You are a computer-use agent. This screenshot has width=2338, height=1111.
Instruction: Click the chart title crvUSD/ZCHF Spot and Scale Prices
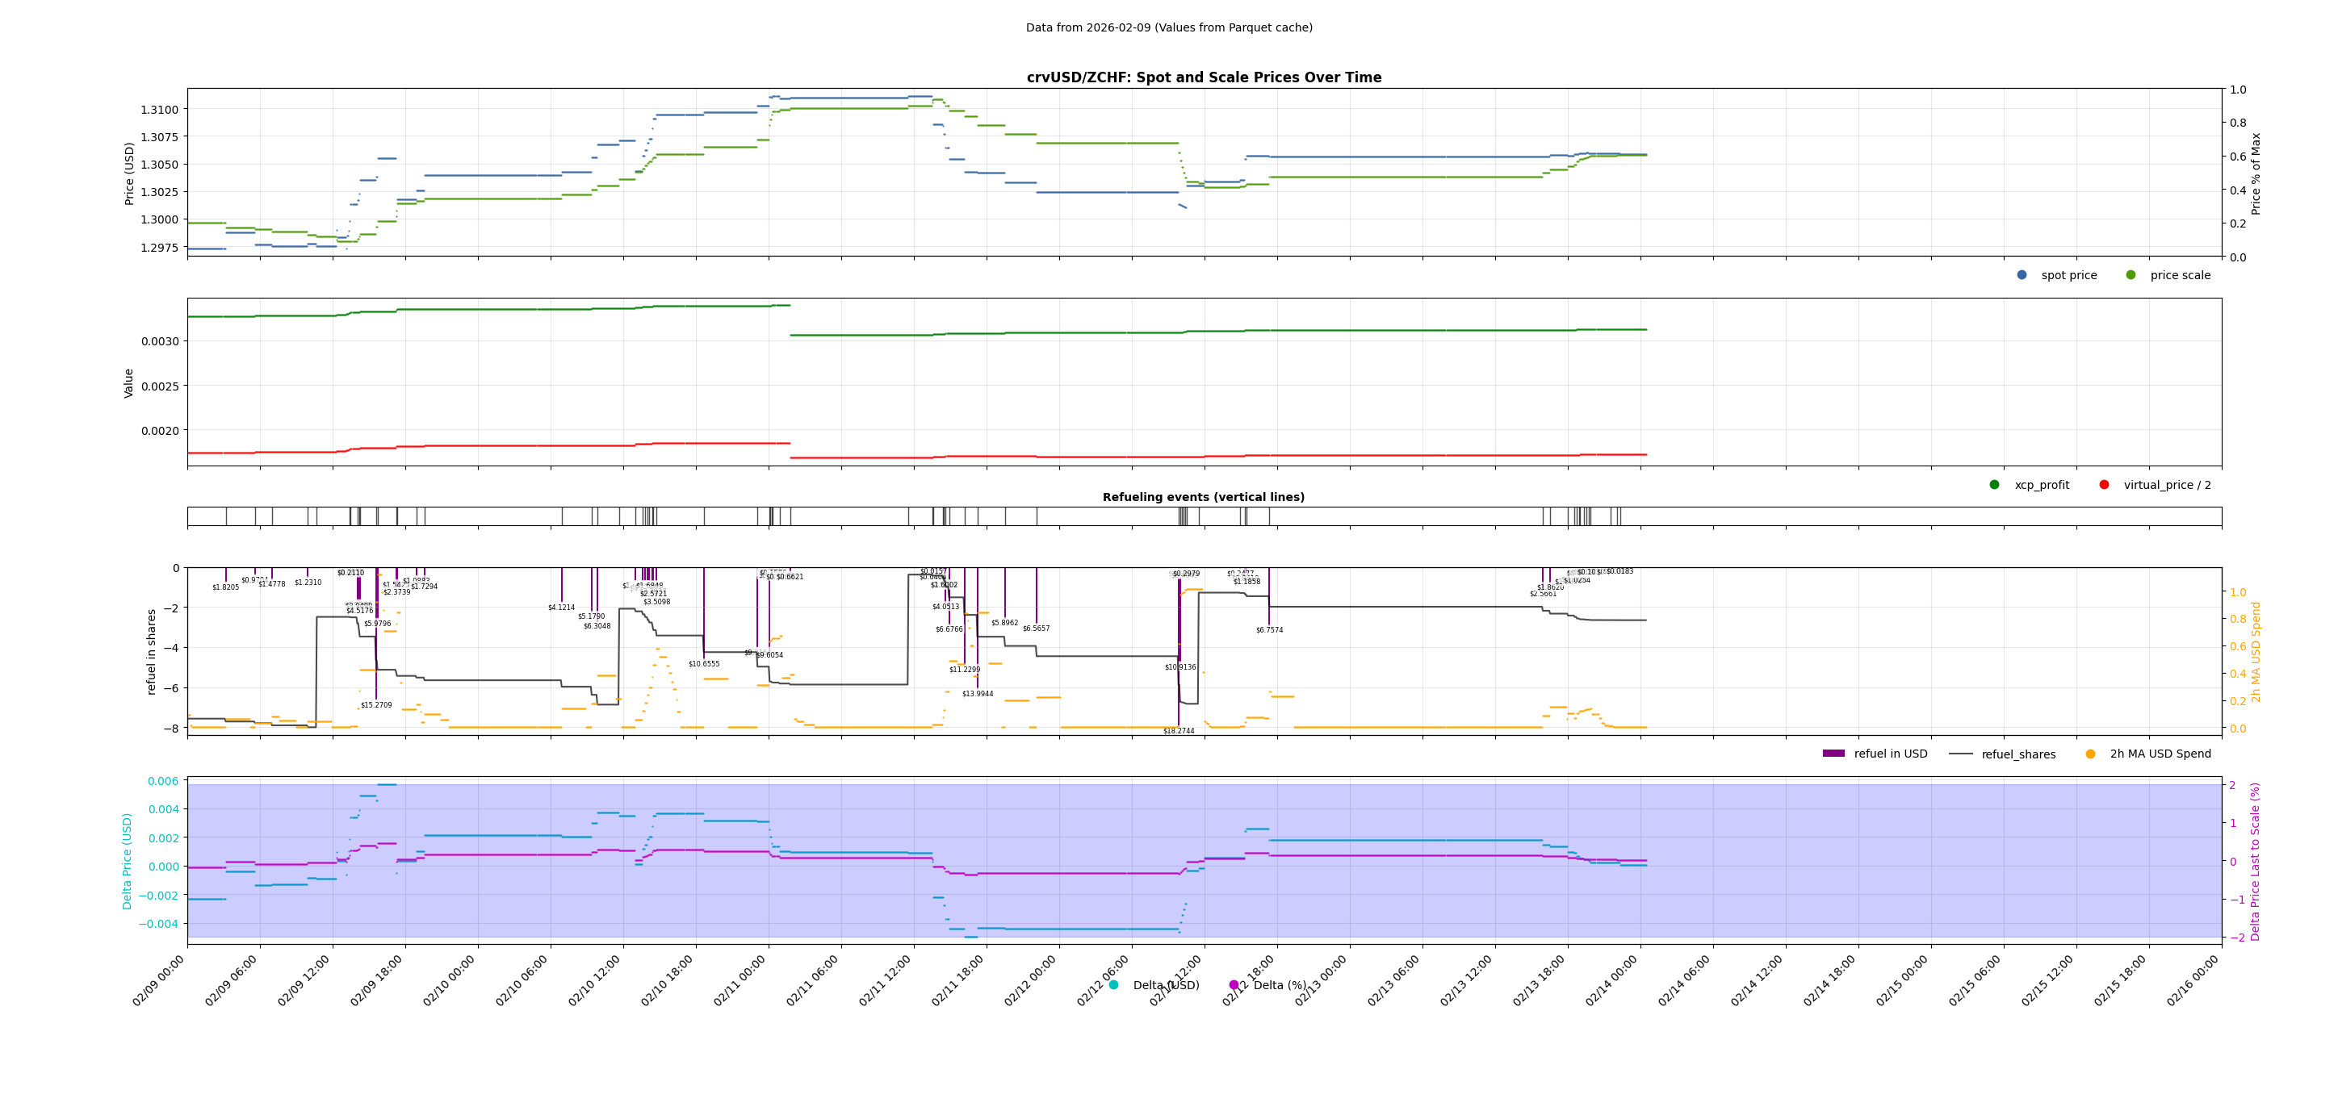pyautogui.click(x=1204, y=77)
